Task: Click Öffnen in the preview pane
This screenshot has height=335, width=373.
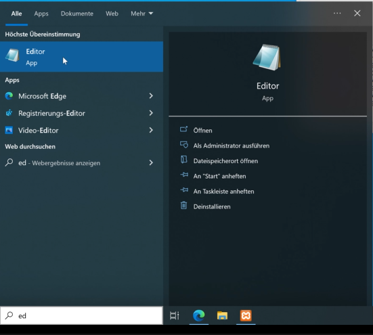Action: (x=202, y=131)
